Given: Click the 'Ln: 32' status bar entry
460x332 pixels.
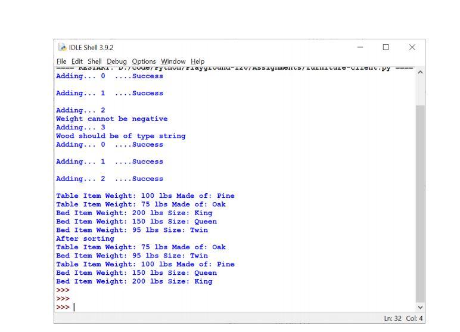Looking at the screenshot, I should pyautogui.click(x=393, y=318).
